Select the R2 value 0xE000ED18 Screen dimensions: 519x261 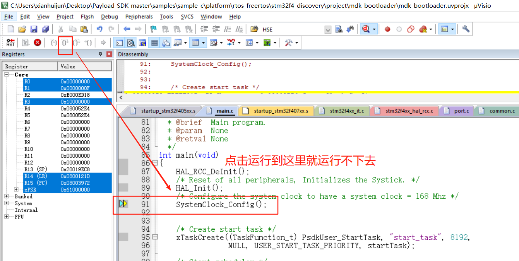point(75,95)
